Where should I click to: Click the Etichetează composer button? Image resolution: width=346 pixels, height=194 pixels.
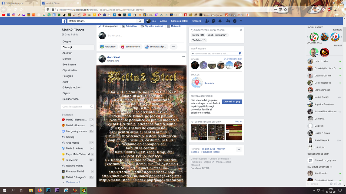[x=156, y=47]
